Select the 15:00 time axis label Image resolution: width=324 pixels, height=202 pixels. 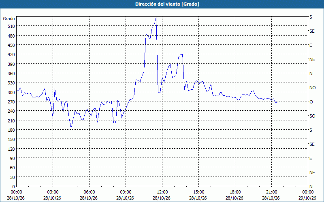198,192
